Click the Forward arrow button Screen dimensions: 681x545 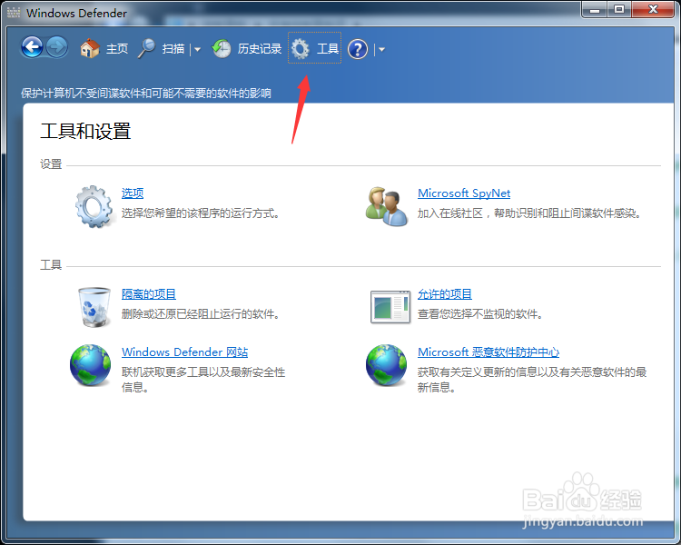tap(57, 47)
